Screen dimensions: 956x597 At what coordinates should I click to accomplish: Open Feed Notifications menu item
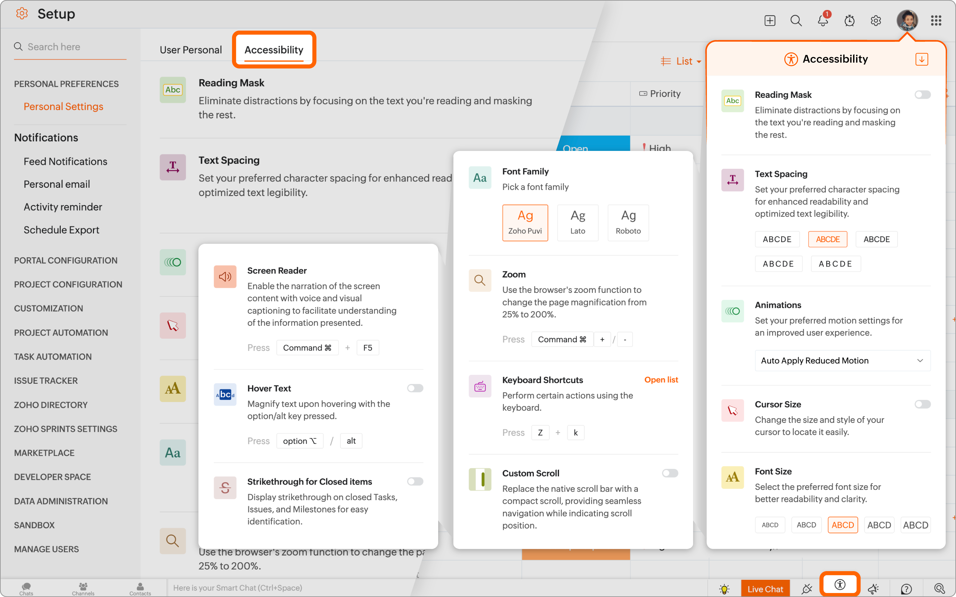point(65,162)
